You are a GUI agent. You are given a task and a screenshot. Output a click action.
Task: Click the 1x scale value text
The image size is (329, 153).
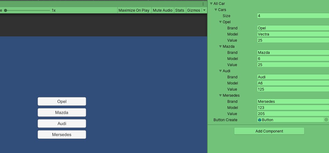tap(54, 10)
